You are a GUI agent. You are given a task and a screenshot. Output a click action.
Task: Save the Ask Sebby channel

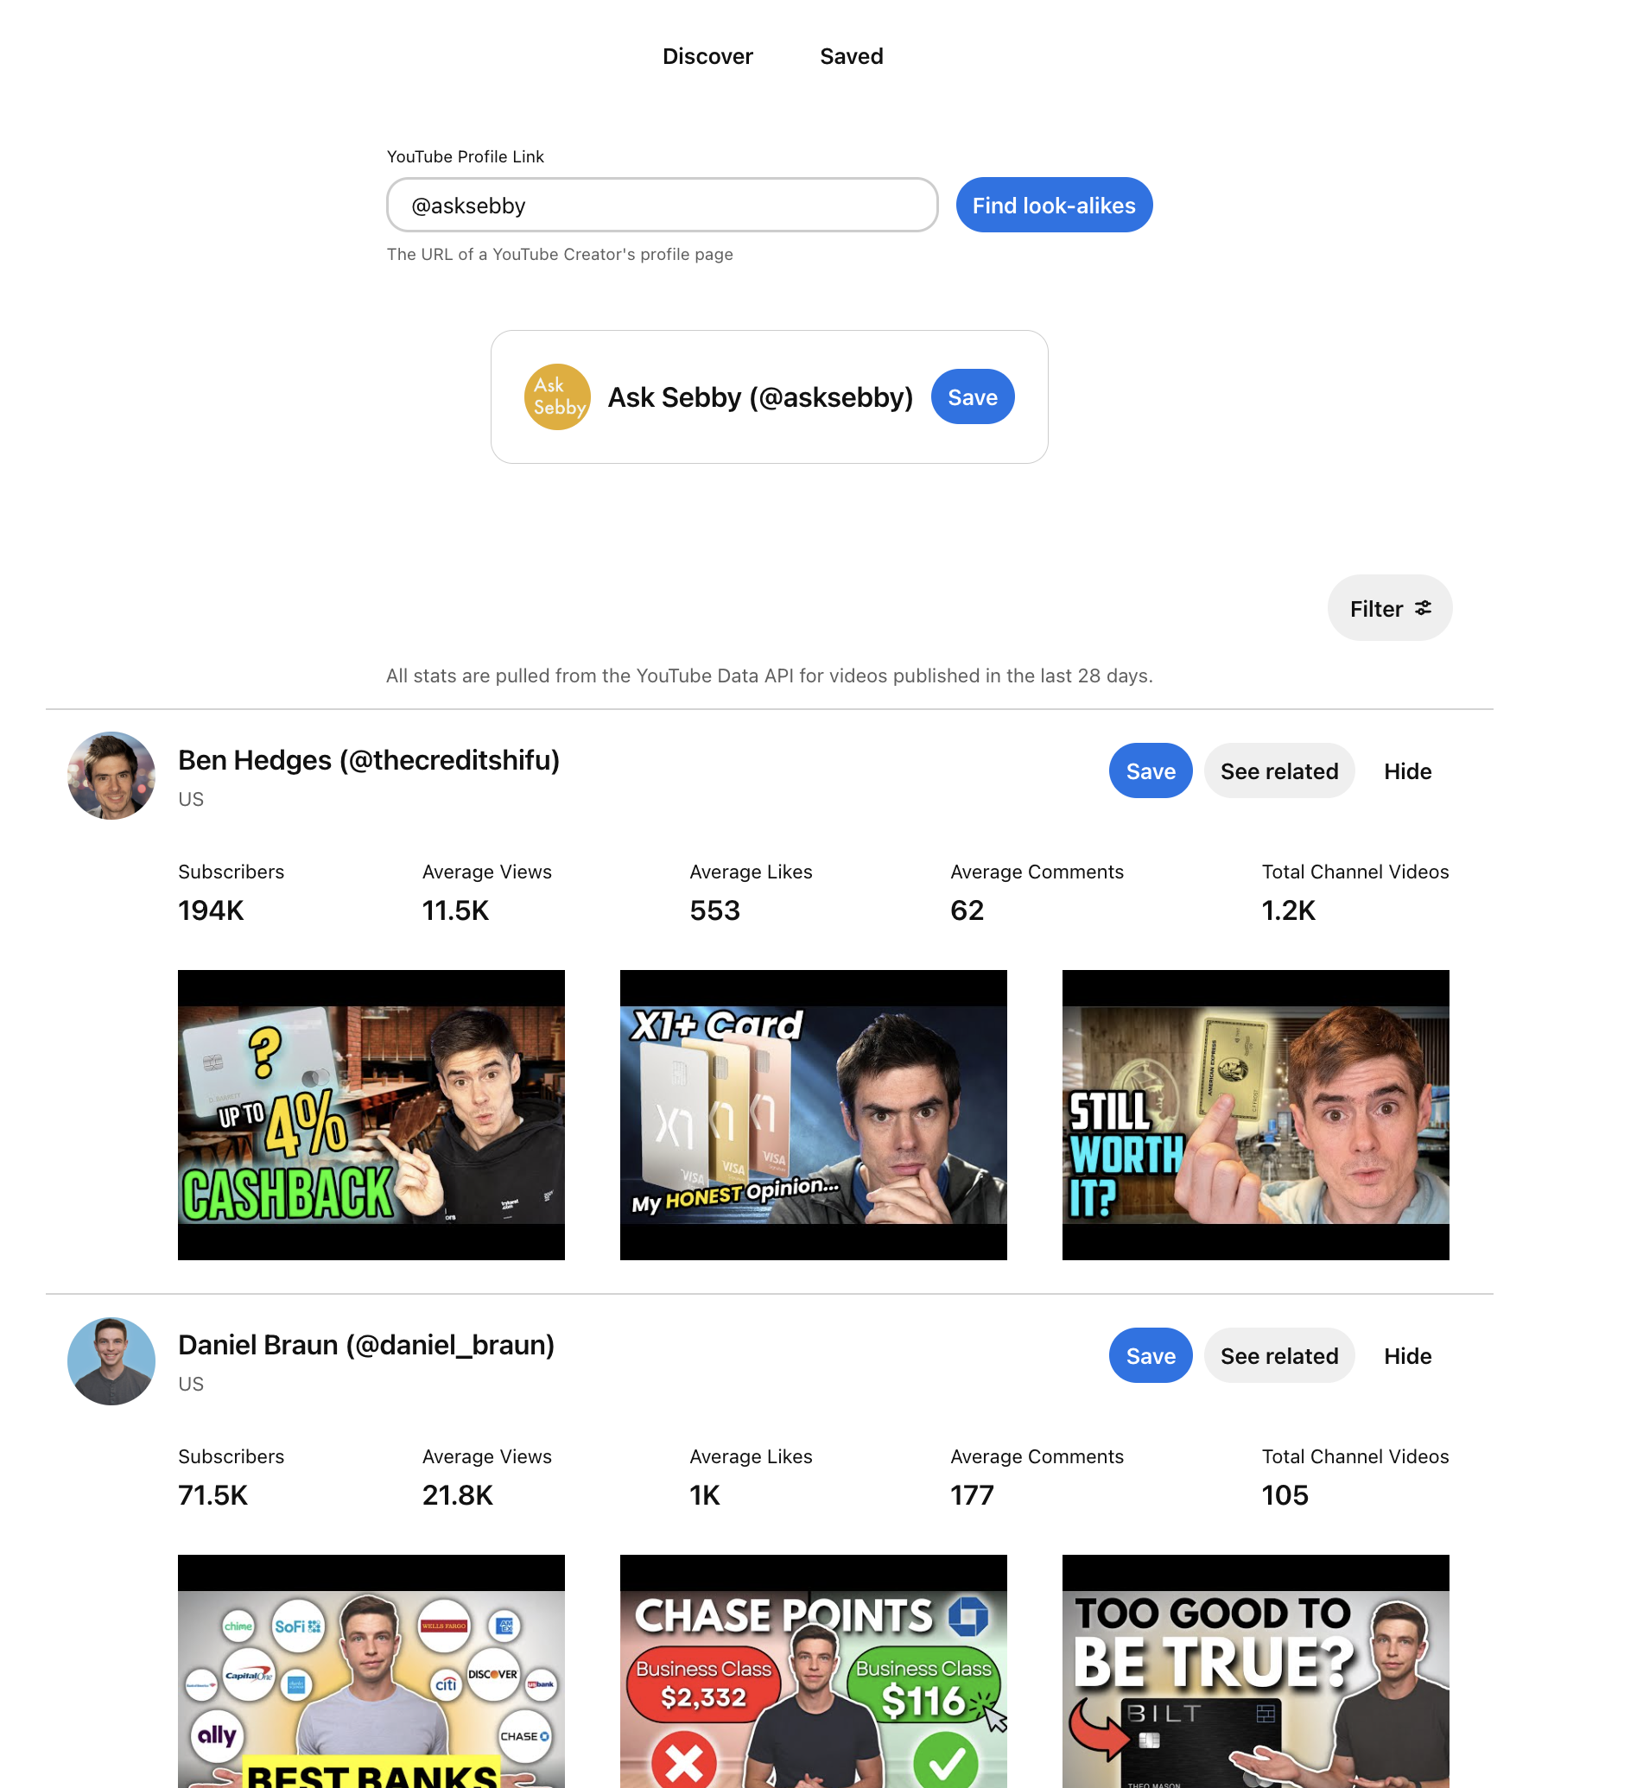coord(972,396)
